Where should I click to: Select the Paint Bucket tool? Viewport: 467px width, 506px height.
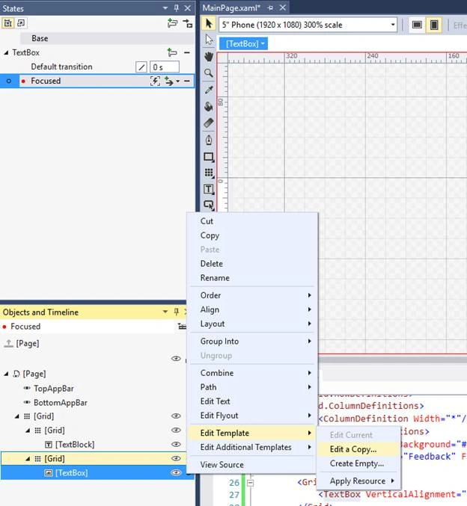pos(209,106)
